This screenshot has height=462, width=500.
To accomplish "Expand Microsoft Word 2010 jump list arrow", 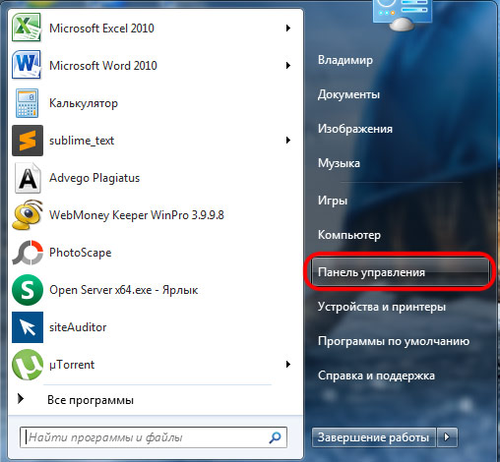I will (288, 65).
